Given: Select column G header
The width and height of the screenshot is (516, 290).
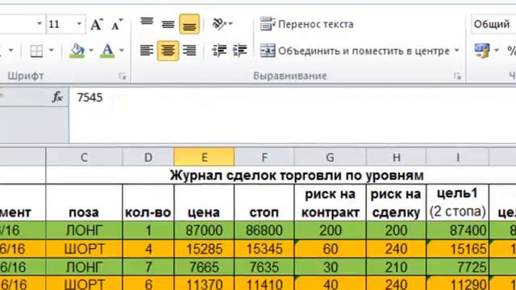Looking at the screenshot, I should coord(330,158).
